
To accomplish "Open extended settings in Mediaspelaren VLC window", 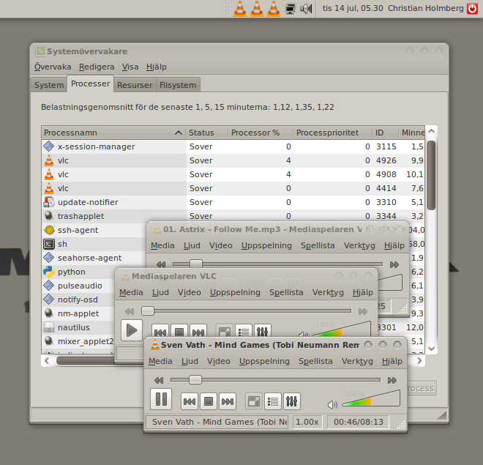I will click(x=263, y=331).
